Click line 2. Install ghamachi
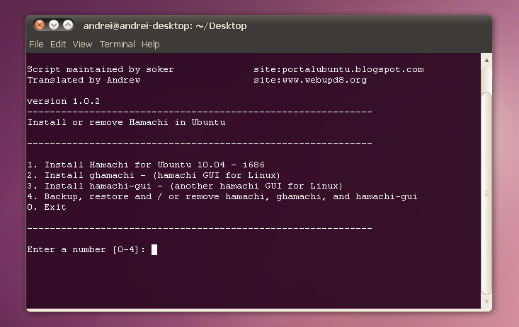The image size is (519, 327). click(x=154, y=175)
